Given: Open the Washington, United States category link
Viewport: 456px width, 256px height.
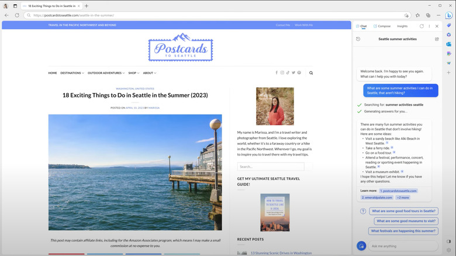Looking at the screenshot, I should click(x=135, y=89).
